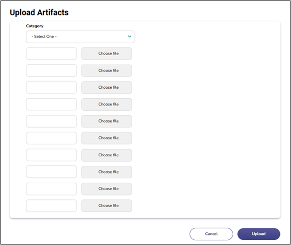This screenshot has height=245, width=291.
Task: Focus the ninth row's text field
Action: pos(51,189)
